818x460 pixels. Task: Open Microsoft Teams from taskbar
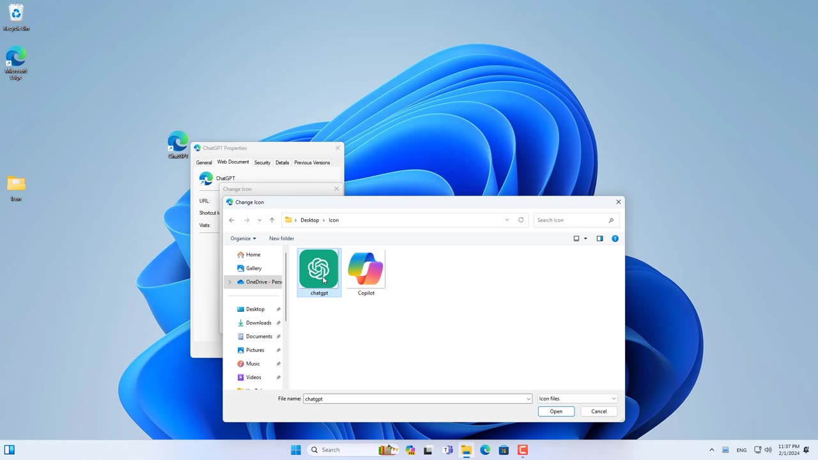[448, 450]
